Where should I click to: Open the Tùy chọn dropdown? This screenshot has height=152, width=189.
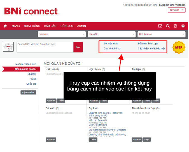pos(176,10)
